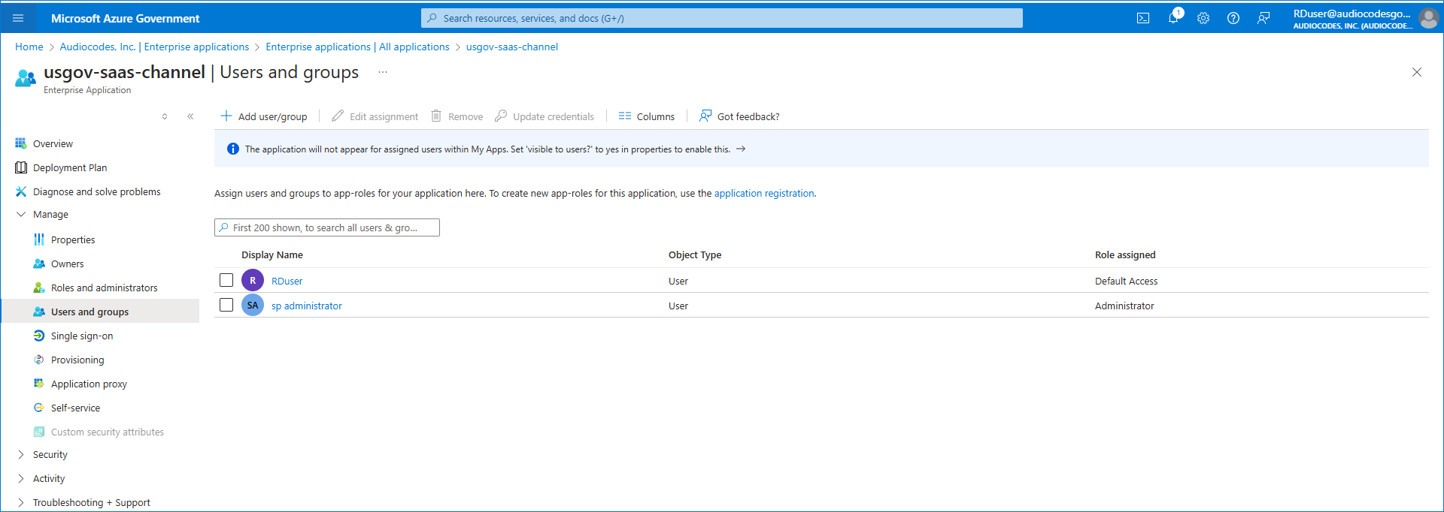This screenshot has height=512, width=1444.
Task: Close the Users and groups blade
Action: (x=1417, y=72)
